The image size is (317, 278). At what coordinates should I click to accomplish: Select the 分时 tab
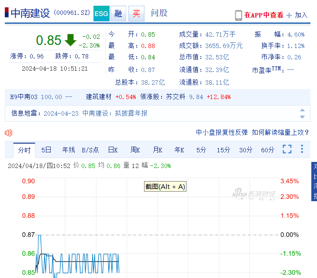24,150
